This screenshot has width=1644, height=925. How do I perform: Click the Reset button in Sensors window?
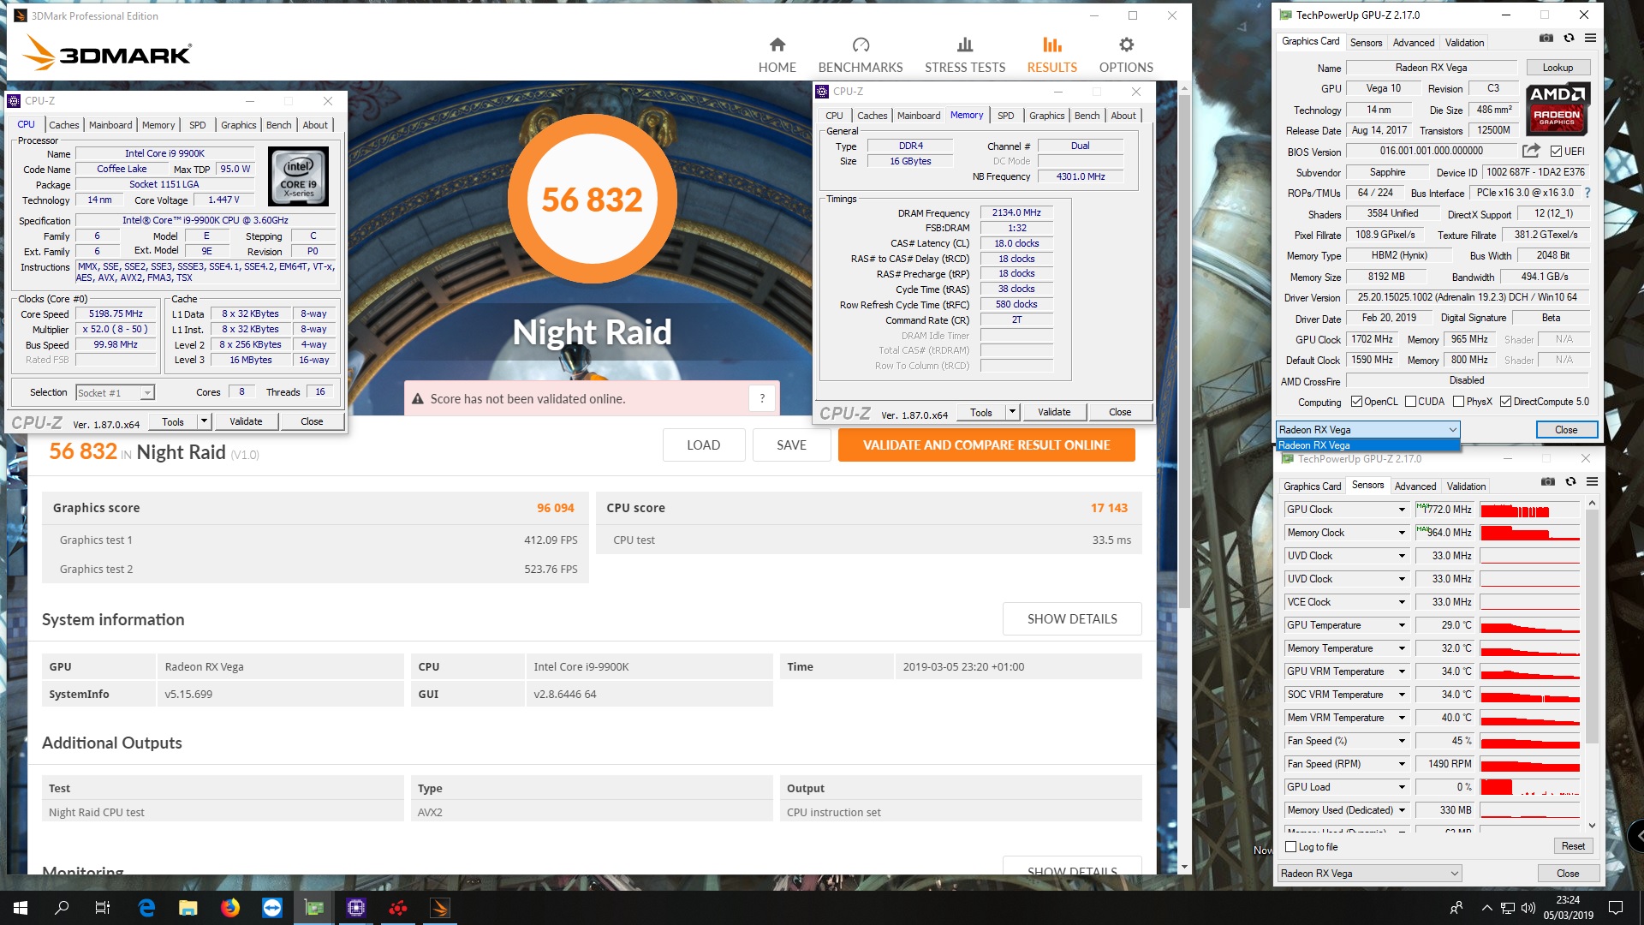(x=1573, y=846)
